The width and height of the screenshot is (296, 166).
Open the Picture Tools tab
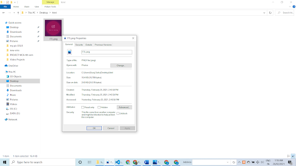[50, 6]
